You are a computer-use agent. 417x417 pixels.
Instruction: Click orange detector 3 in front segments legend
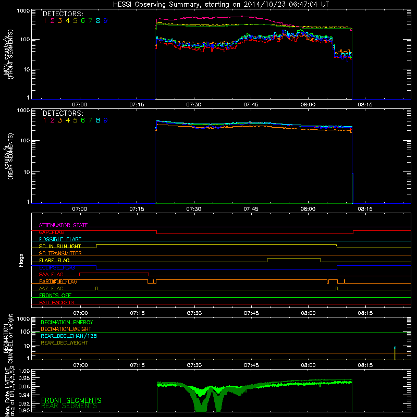pos(60,21)
